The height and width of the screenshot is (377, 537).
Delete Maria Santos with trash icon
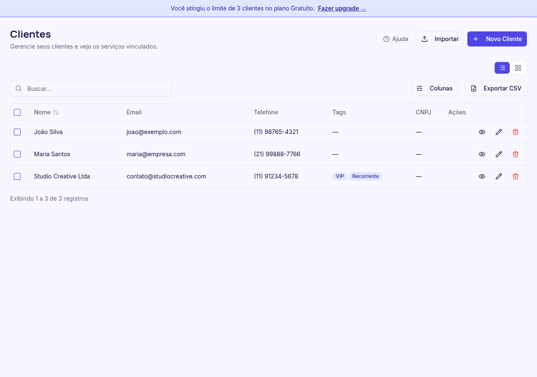(x=516, y=154)
